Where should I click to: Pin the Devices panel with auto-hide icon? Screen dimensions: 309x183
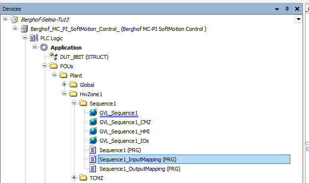point(287,9)
